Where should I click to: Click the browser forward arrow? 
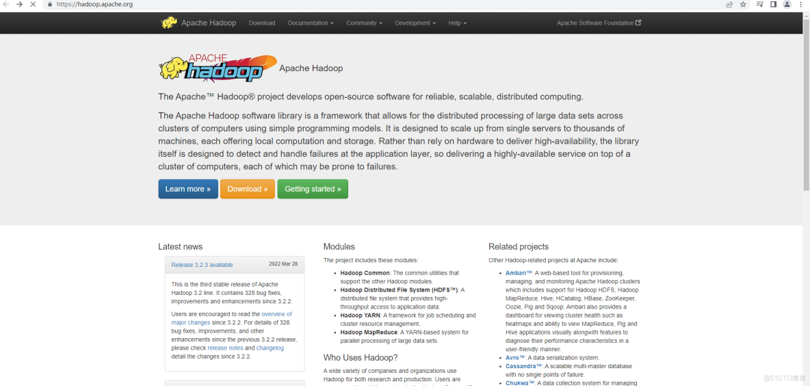[x=20, y=4]
